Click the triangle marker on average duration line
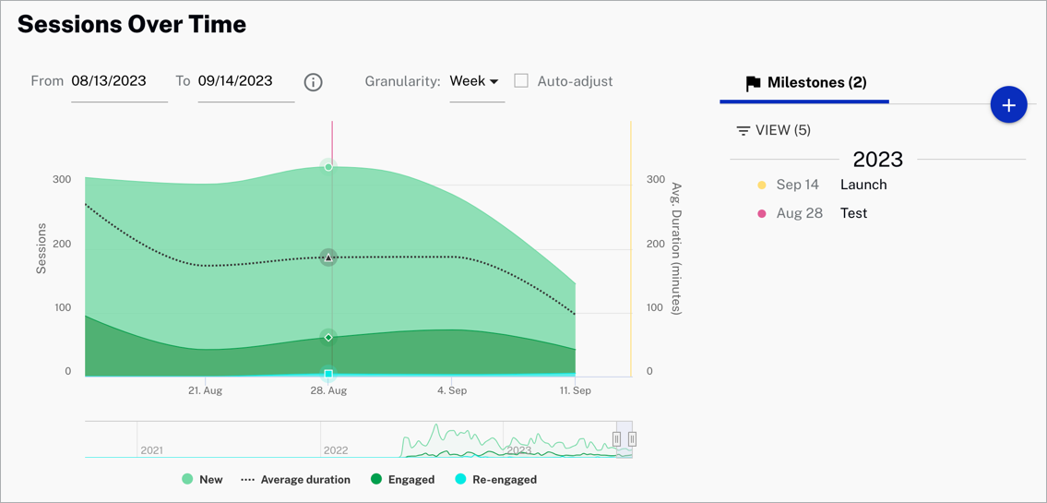This screenshot has width=1047, height=503. pos(328,257)
